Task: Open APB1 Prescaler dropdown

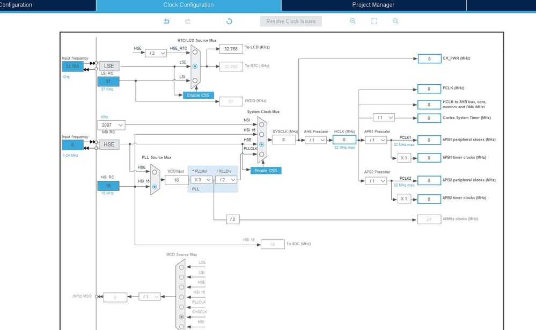Action: click(x=376, y=140)
